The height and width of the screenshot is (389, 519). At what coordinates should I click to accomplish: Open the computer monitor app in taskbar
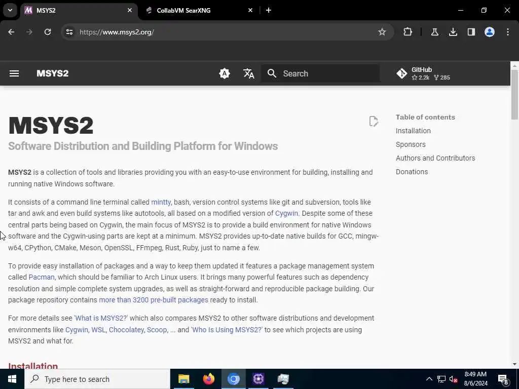[x=283, y=379]
